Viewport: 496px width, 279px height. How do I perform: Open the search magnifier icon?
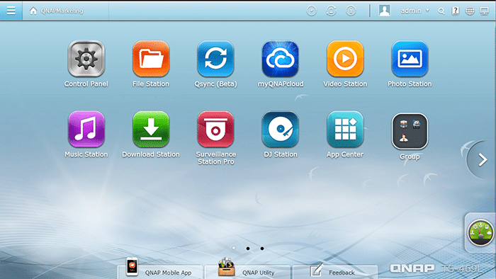tap(441, 11)
